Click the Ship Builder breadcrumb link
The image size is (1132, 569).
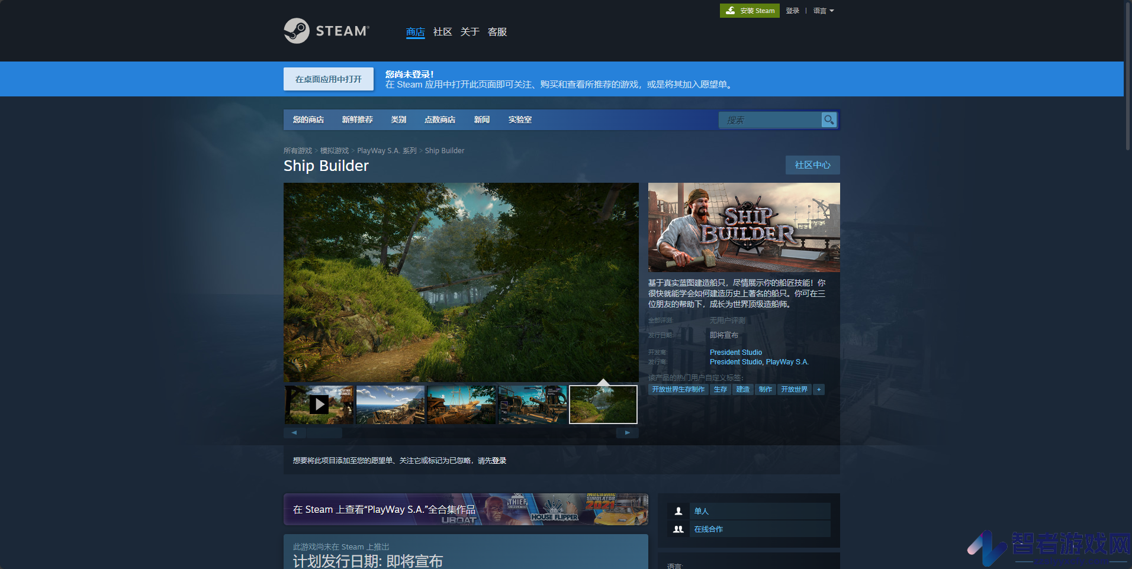coord(445,151)
